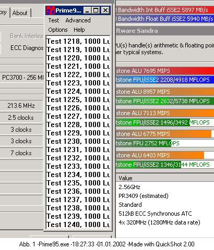Select the Test 1225 log line
This screenshot has width=214, height=250.
[78, 99]
